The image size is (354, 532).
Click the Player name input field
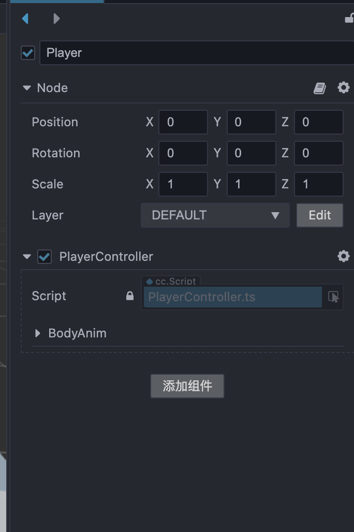[197, 53]
